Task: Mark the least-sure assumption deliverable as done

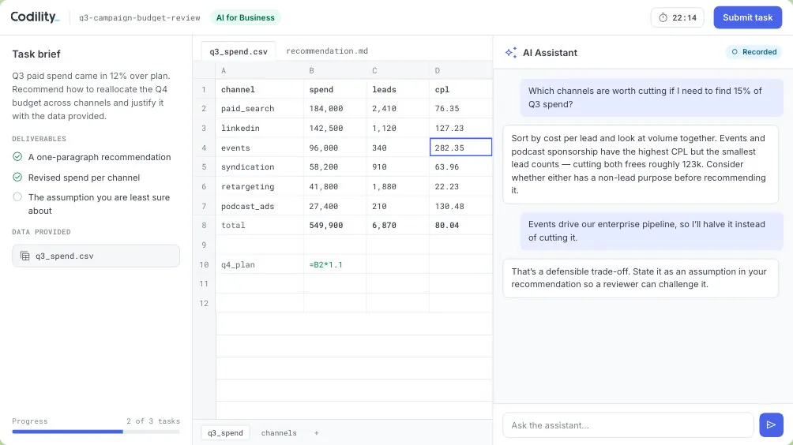Action: tap(17, 197)
